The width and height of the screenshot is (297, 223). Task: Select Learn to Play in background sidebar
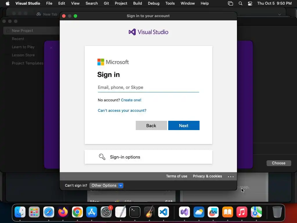23,47
